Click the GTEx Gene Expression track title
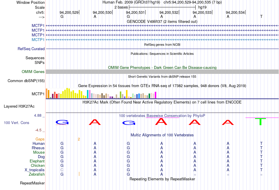Viewport: 279px width, 190px height. tap(162, 86)
